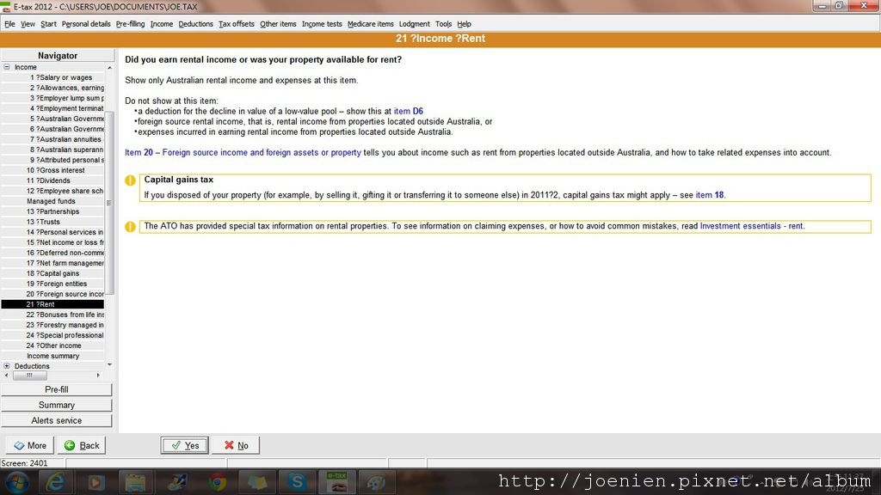The width and height of the screenshot is (881, 495).
Task: Collapse the Income tree node
Action: click(7, 67)
